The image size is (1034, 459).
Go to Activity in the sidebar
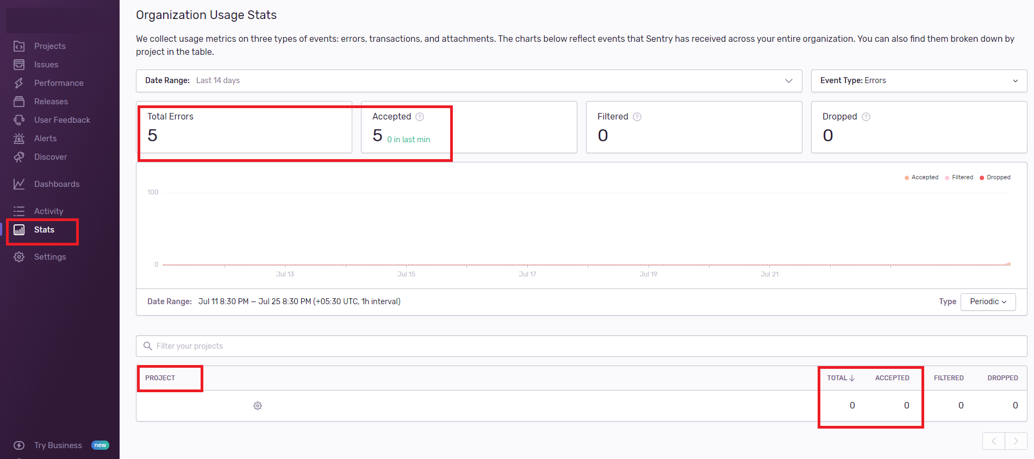(48, 211)
